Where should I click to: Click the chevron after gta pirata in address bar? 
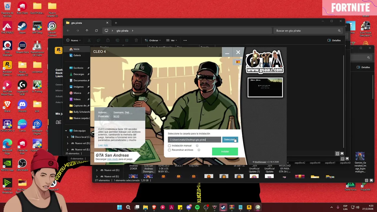pos(133,31)
